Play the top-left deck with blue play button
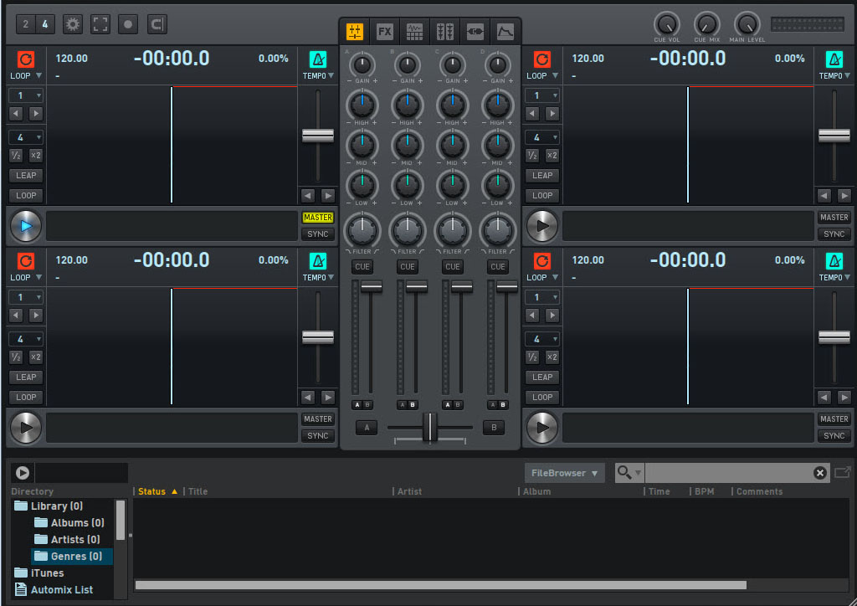Viewport: 857px width, 606px height. 26,226
